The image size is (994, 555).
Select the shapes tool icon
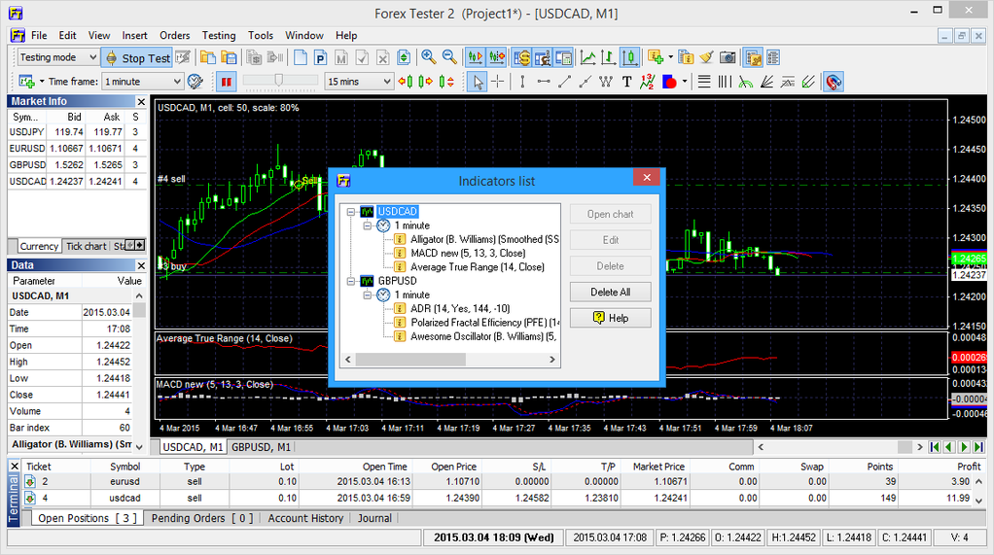click(669, 82)
